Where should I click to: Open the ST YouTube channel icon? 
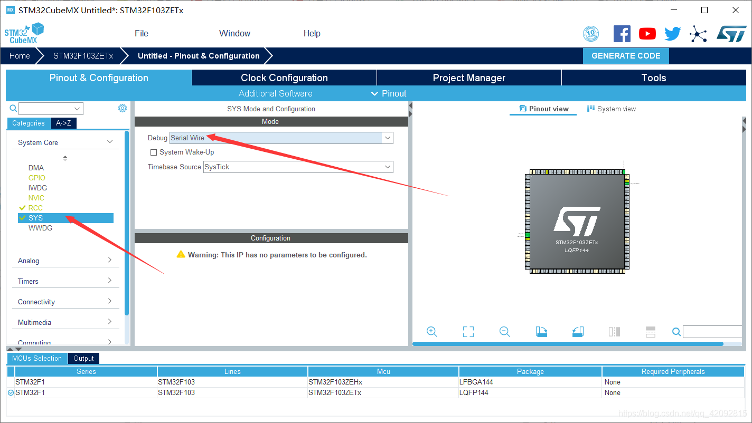647,34
